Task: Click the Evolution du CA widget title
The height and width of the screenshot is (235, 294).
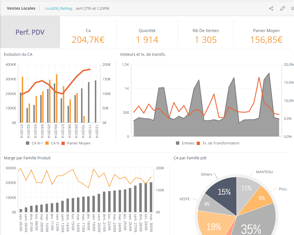Action: click(x=18, y=54)
